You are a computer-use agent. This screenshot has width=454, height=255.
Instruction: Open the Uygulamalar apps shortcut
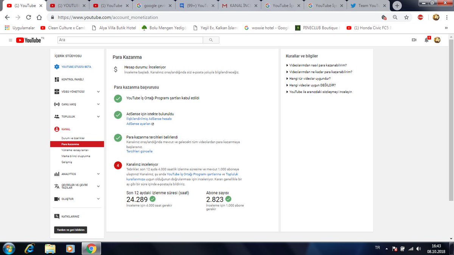point(20,28)
